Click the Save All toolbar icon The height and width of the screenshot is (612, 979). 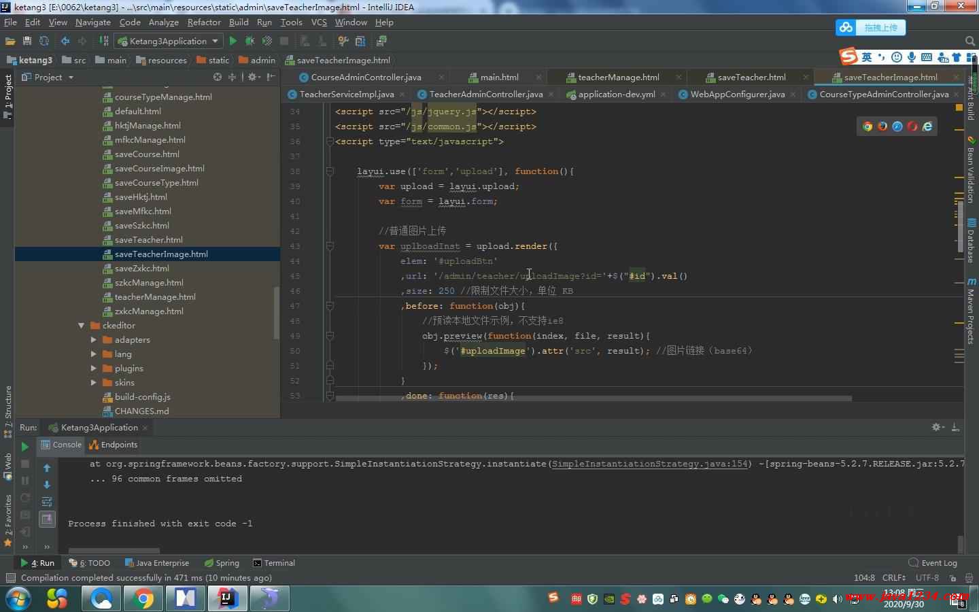(x=27, y=41)
